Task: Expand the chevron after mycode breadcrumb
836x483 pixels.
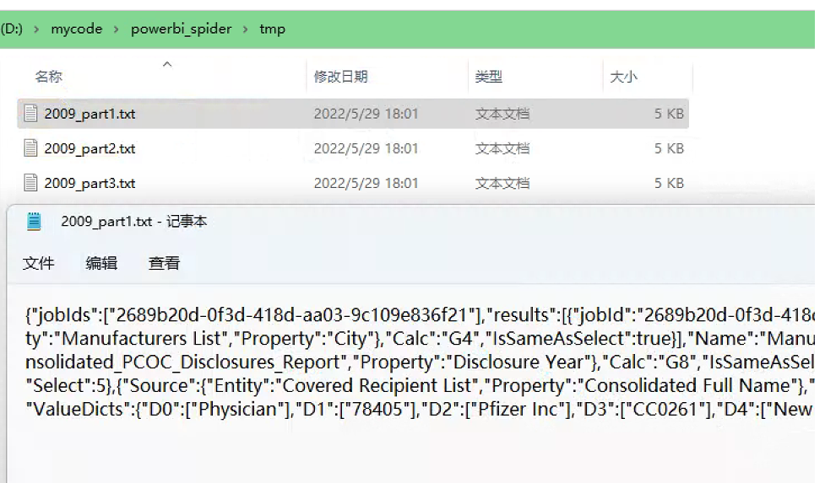Action: (x=117, y=30)
